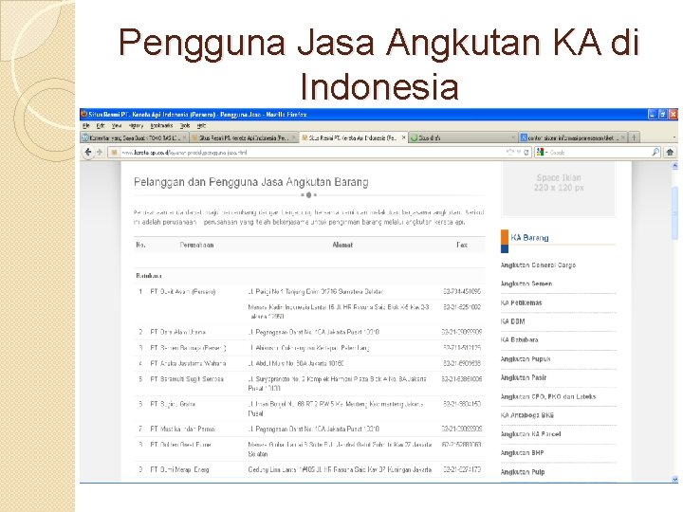Click the Firefox logo in the title bar

click(x=84, y=114)
